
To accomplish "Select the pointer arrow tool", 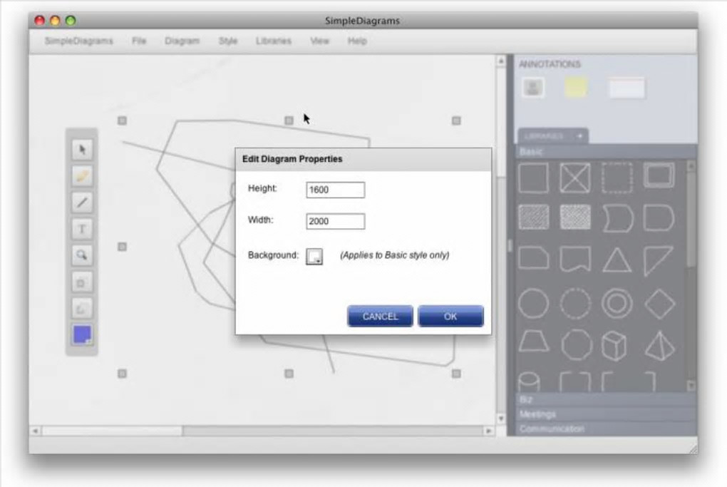I will coord(82,149).
